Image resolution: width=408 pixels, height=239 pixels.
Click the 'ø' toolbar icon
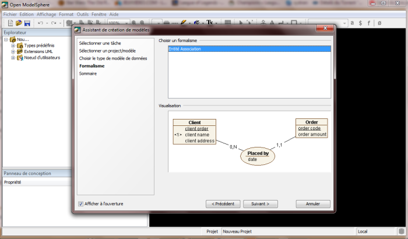coord(380,23)
